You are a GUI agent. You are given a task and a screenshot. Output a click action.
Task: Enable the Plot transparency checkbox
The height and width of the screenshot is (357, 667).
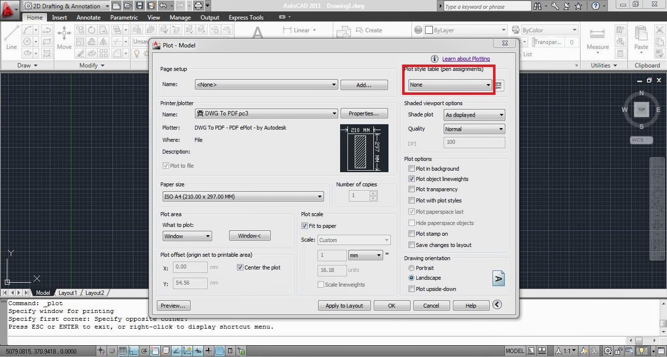411,189
